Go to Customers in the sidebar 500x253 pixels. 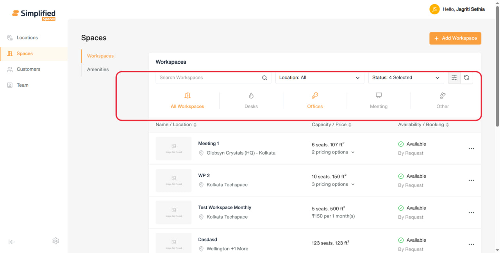[x=29, y=69]
